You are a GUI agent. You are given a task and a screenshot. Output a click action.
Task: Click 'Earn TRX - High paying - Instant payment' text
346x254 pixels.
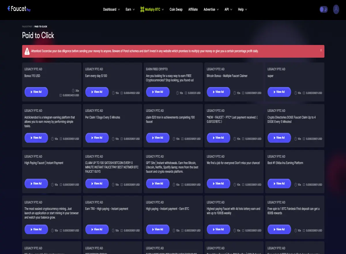[x=107, y=209]
